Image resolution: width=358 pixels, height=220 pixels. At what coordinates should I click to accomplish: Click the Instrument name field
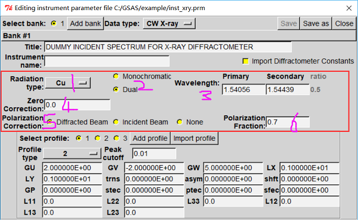click(x=107, y=61)
